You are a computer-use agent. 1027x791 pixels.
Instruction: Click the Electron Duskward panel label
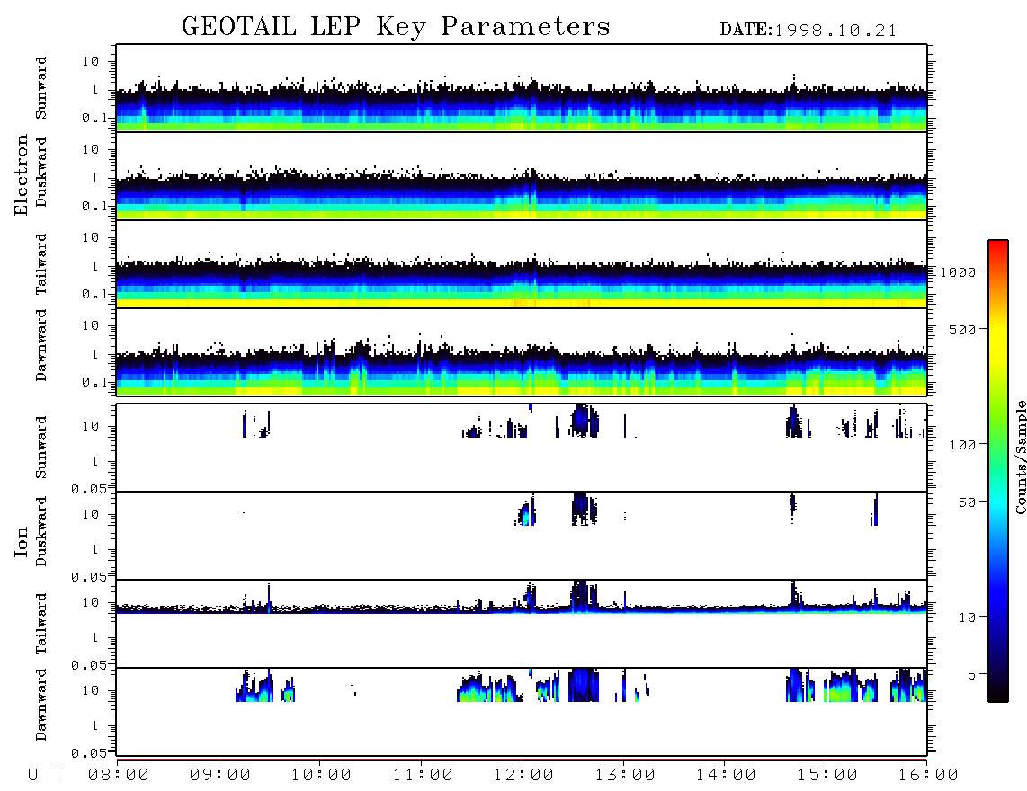[x=41, y=172]
